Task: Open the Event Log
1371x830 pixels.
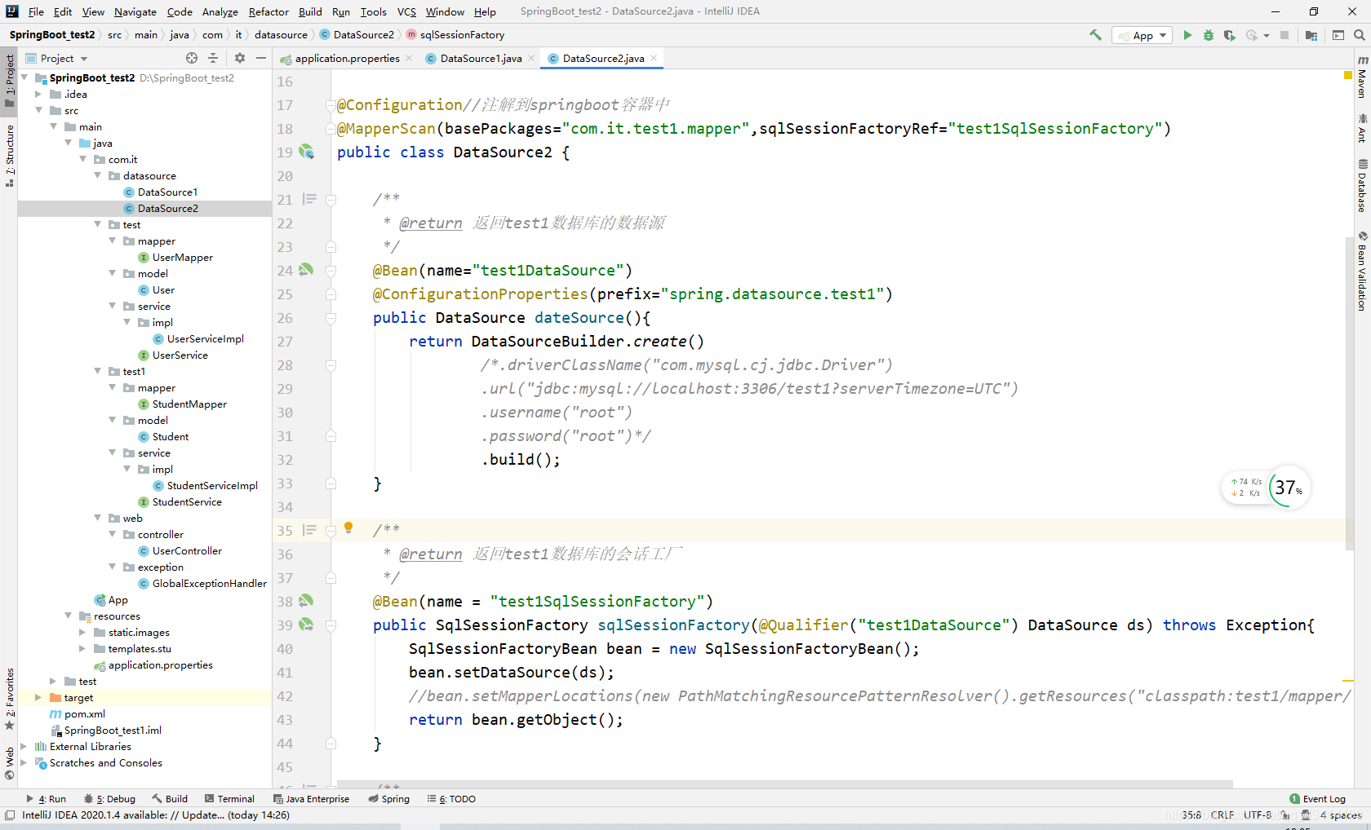Action: coord(1317,799)
